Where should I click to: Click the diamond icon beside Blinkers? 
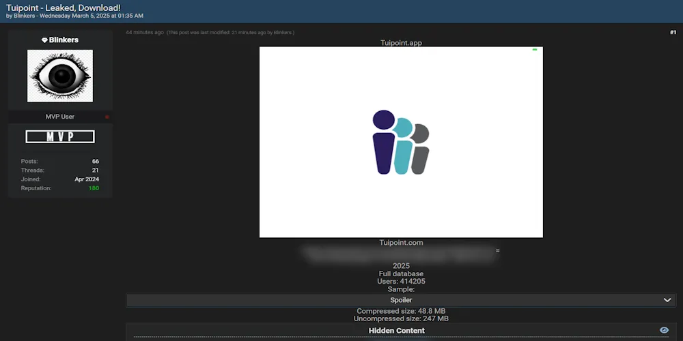click(44, 40)
